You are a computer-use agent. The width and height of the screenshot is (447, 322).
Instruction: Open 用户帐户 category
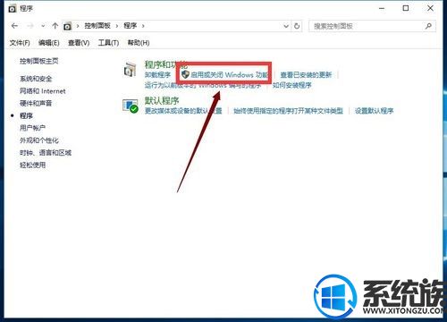(x=32, y=128)
